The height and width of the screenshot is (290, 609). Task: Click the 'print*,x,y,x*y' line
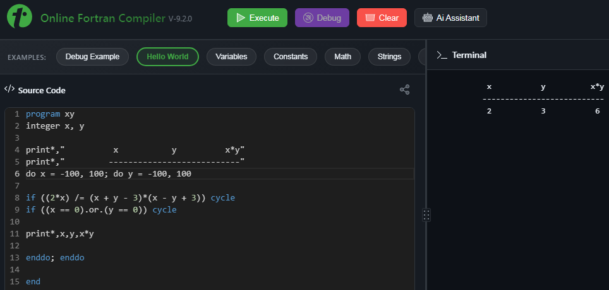[x=60, y=234]
